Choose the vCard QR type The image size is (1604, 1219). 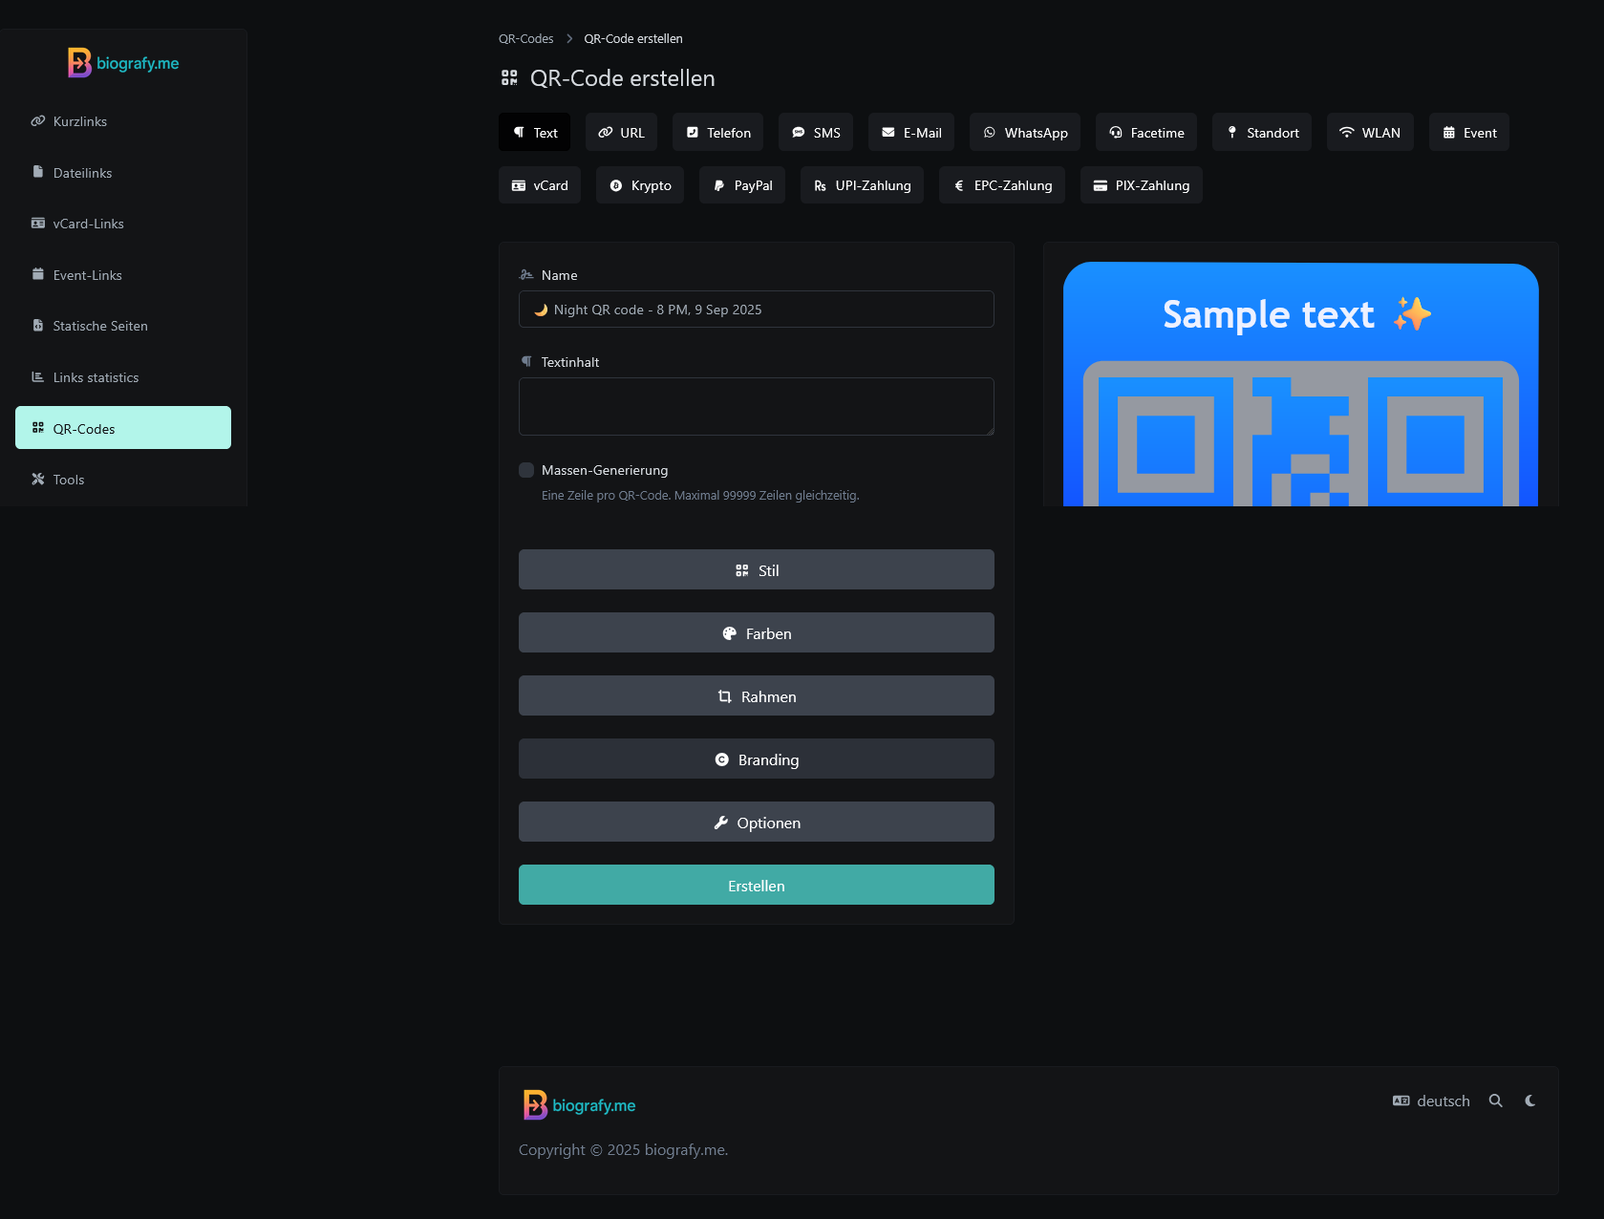pos(540,184)
